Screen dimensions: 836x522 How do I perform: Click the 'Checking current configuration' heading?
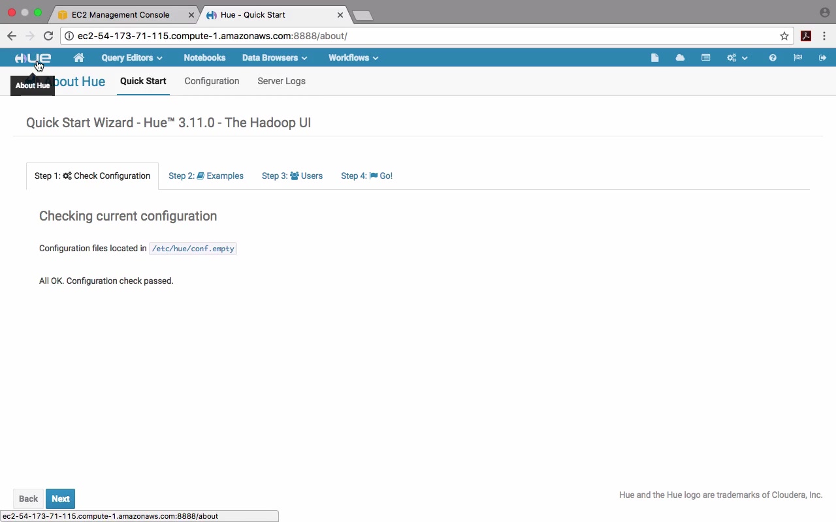128,216
